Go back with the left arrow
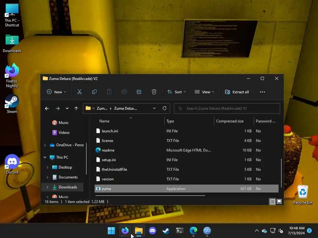 [47, 108]
